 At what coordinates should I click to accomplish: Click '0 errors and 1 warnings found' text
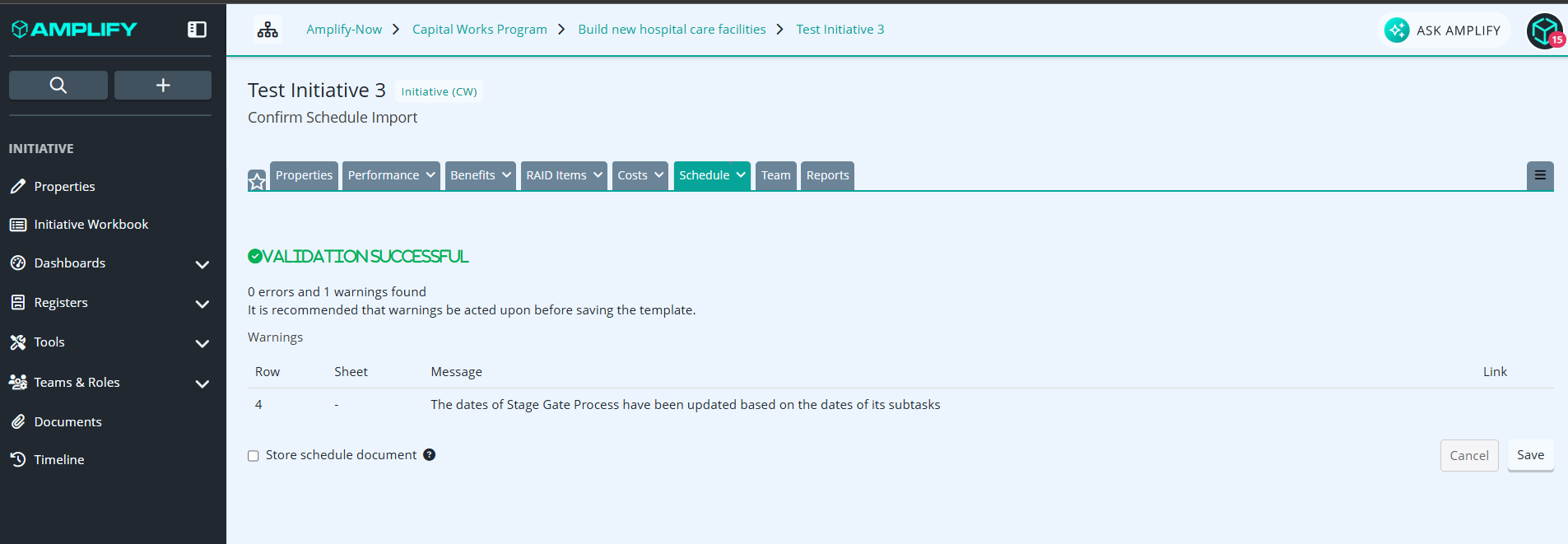[x=337, y=292]
